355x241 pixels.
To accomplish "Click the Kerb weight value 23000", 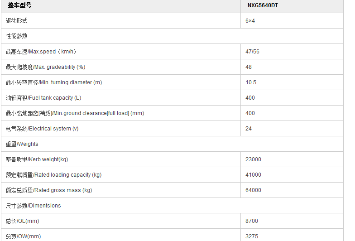I will click(253, 159).
